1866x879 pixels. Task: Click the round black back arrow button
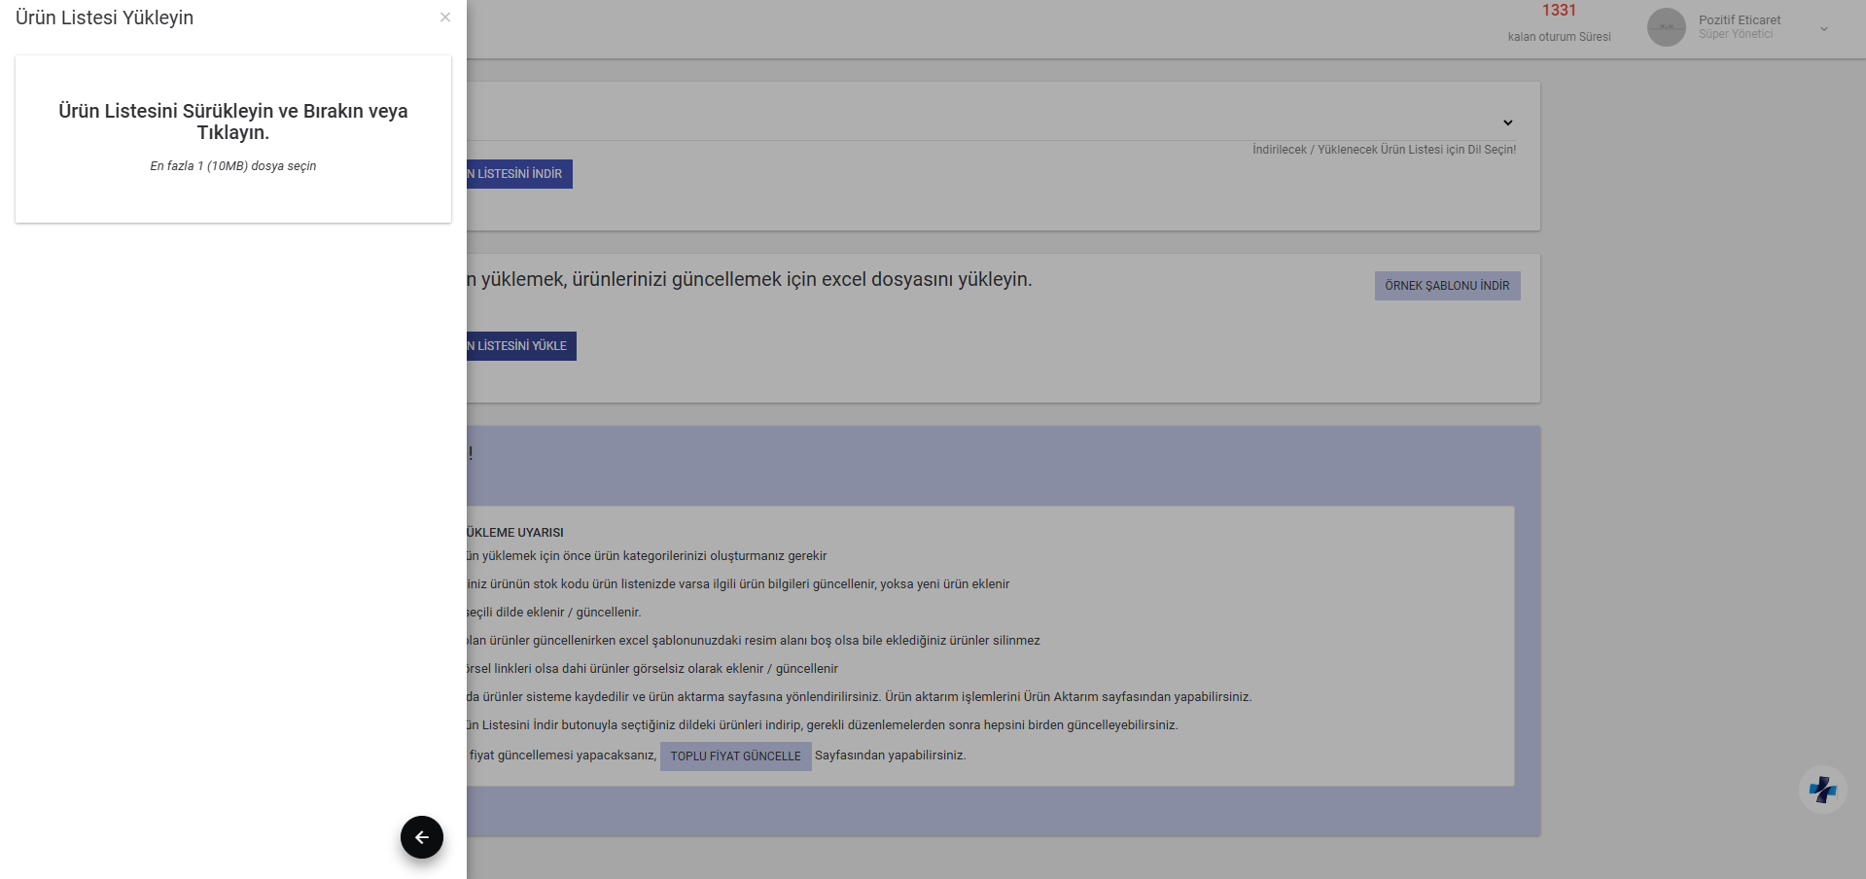pos(422,837)
